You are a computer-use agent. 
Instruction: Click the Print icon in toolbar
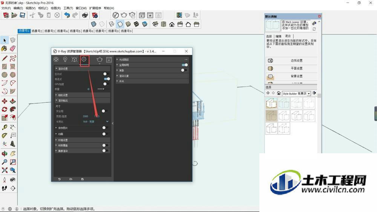click(85, 15)
